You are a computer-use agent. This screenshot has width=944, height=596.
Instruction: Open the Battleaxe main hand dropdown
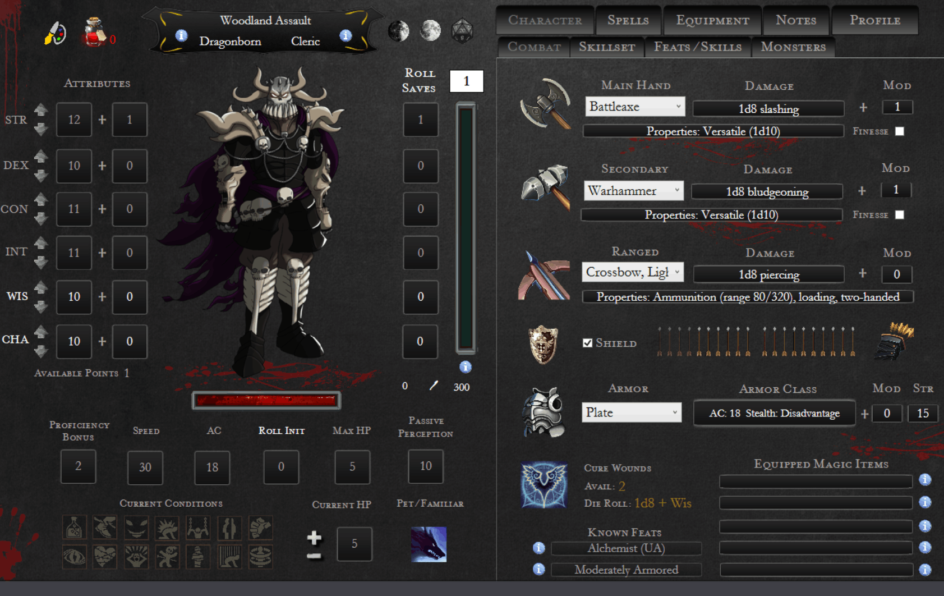(x=634, y=107)
